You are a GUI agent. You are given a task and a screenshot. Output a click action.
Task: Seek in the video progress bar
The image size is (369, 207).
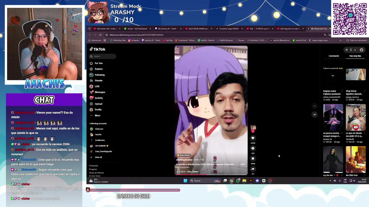(211, 175)
